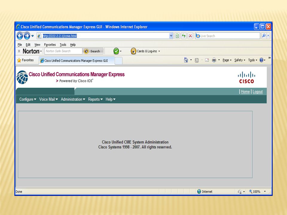
Task: Click the Norton green checkmark safety icon
Action: tap(116, 51)
